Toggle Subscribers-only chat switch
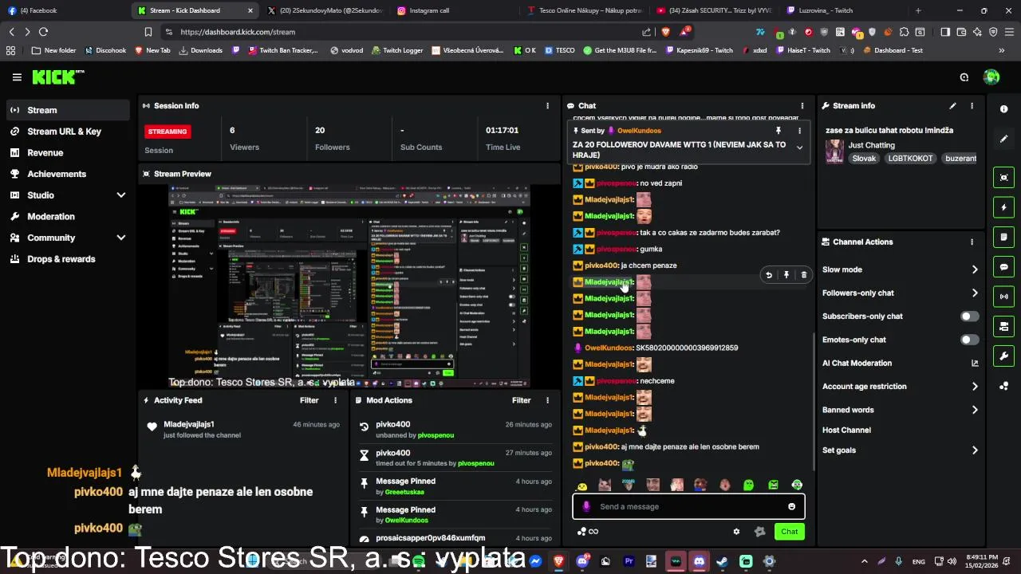1021x574 pixels. [969, 316]
